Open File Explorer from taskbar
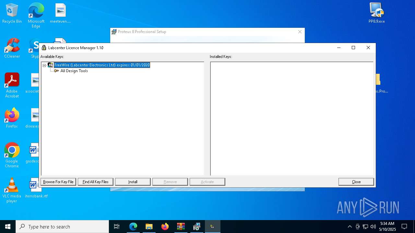 pos(149,227)
